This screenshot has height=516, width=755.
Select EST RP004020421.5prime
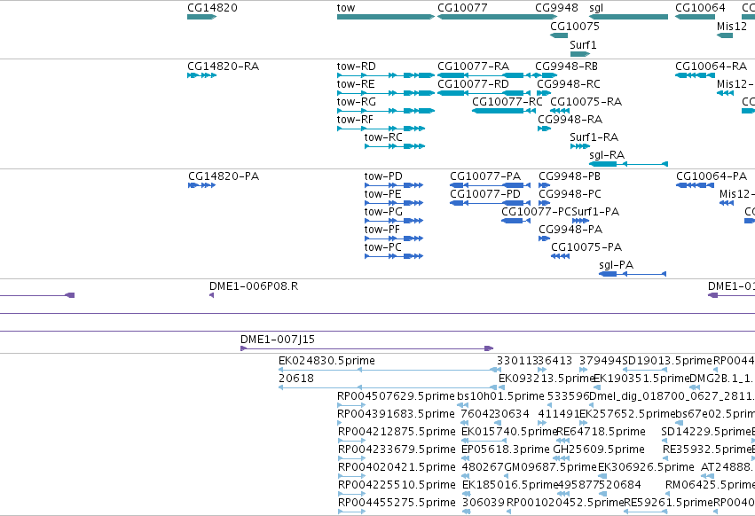click(352, 476)
